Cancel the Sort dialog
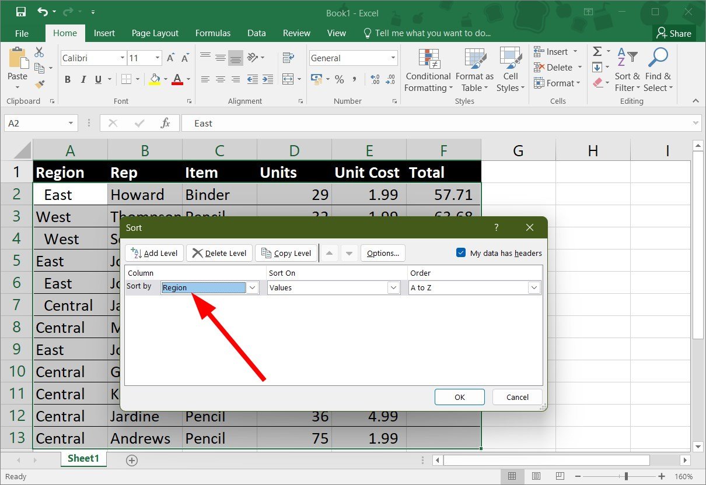Screen dimensions: 706x485 [x=518, y=397]
